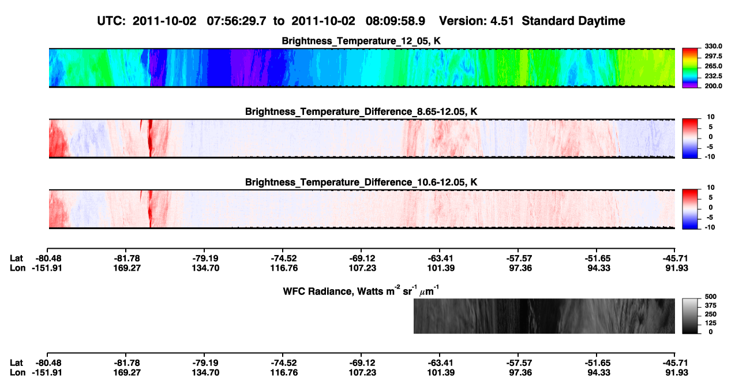Click latitude '-51.65' on the axis under the WFC panel
Screen dimensions: 750x385
597,363
